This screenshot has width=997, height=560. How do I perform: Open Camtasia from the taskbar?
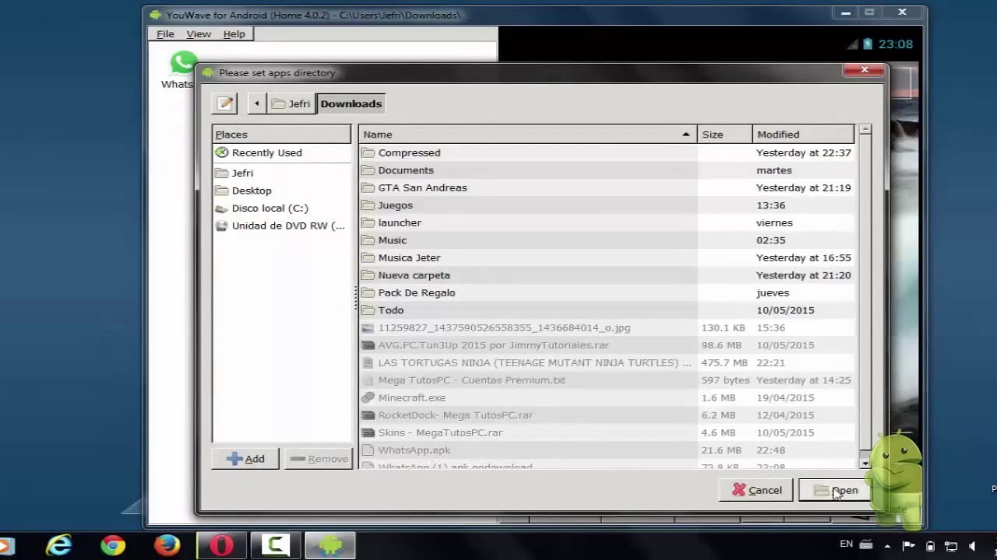(x=275, y=546)
